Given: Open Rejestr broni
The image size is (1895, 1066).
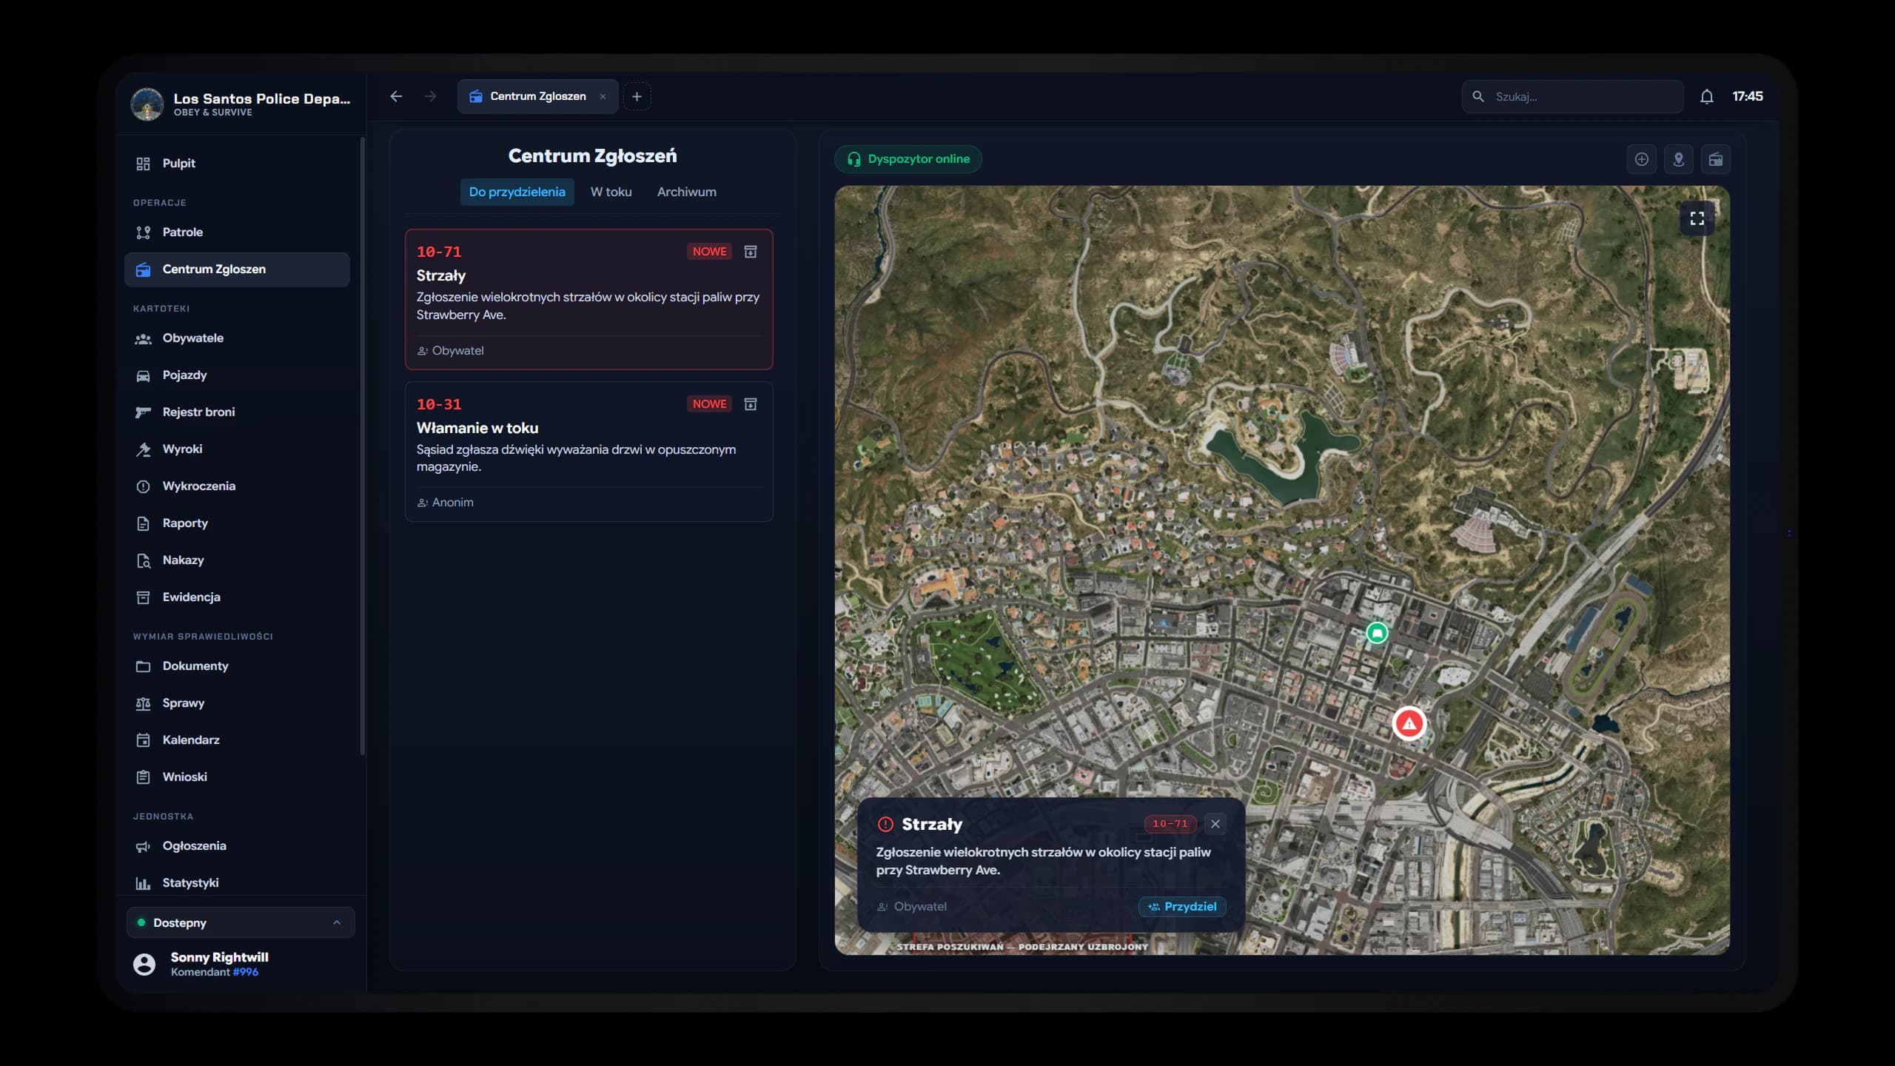Looking at the screenshot, I should [x=237, y=412].
